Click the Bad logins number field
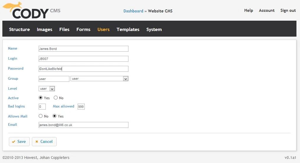 click(x=42, y=107)
